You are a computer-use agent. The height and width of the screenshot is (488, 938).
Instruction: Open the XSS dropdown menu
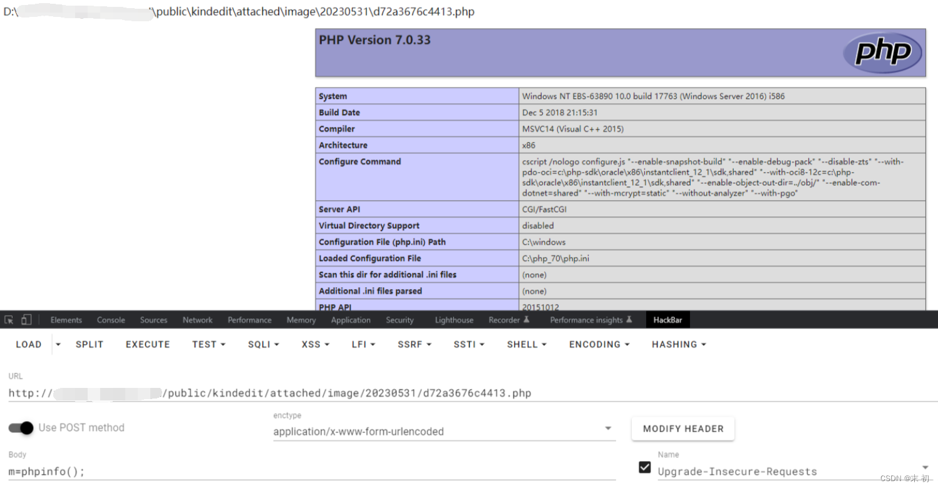pyautogui.click(x=315, y=344)
